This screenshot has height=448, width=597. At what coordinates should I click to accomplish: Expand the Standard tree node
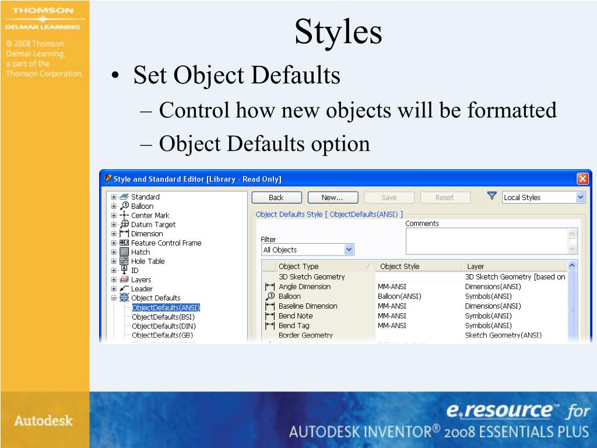point(114,197)
